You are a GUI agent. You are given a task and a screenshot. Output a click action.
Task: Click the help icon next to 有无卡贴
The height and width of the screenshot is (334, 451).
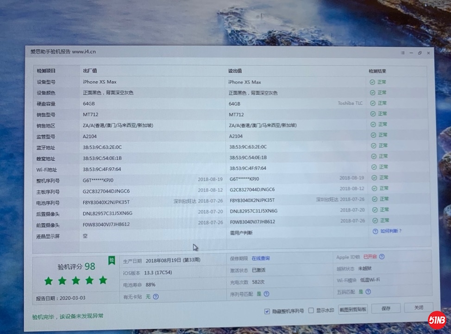(x=156, y=297)
